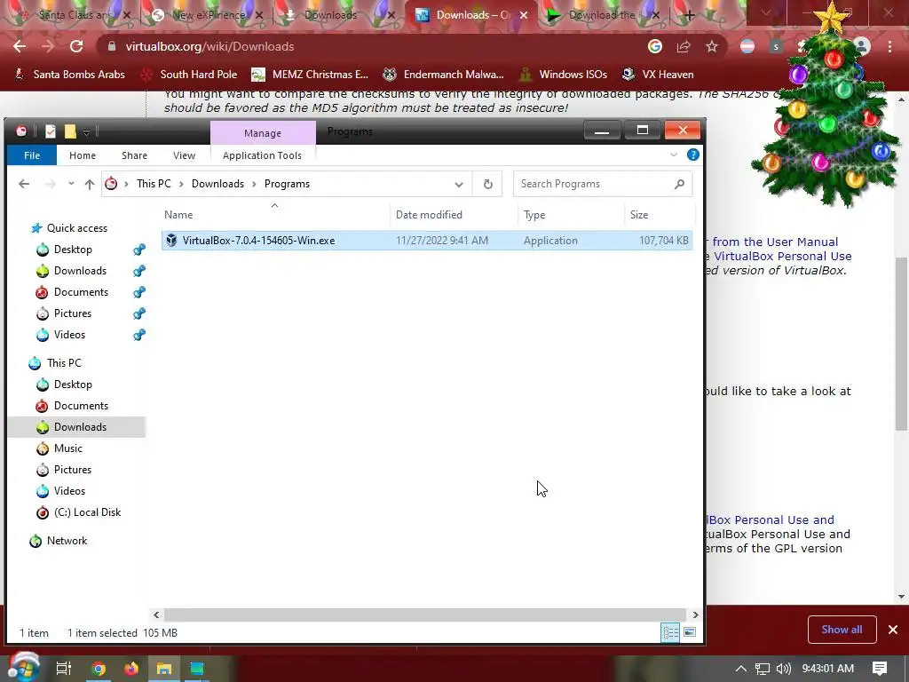Select Network in navigation pane
This screenshot has height=682, width=909.
pyautogui.click(x=67, y=541)
